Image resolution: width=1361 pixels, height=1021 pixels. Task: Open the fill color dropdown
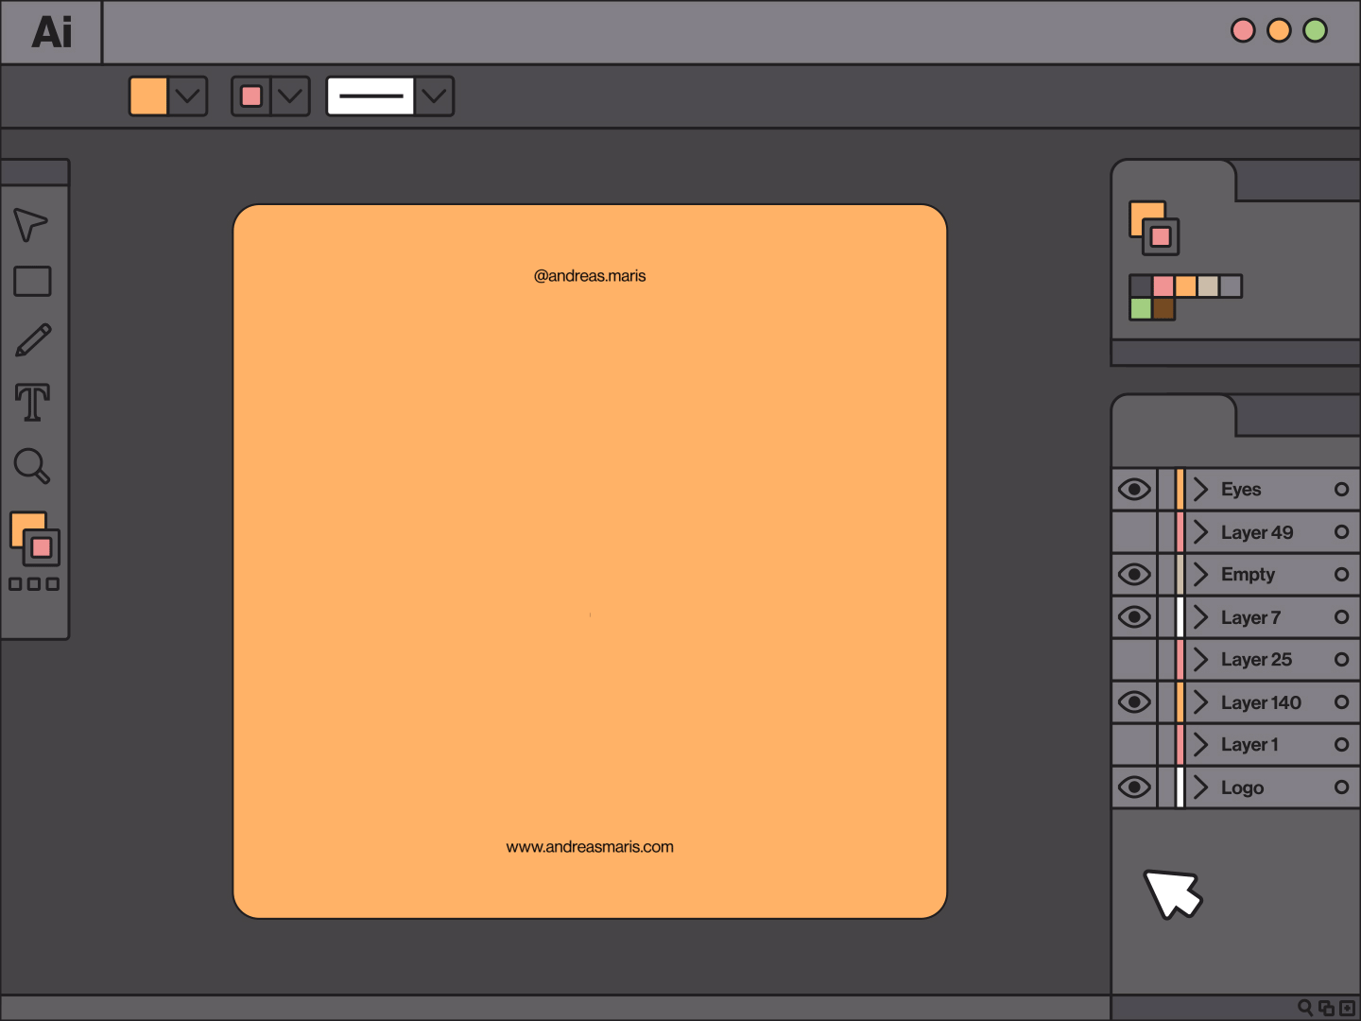pyautogui.click(x=187, y=95)
